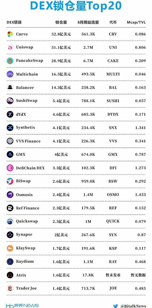
Task: Click the Trader Joe character icon
Action: [x=10, y=288]
